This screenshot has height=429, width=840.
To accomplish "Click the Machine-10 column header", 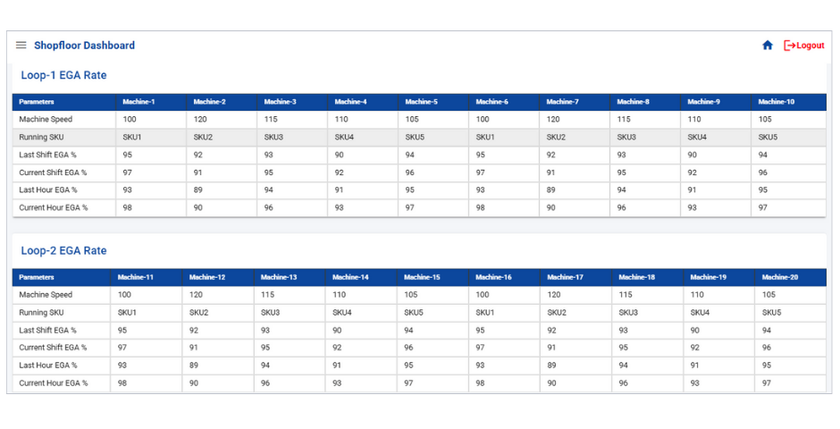I will [777, 102].
